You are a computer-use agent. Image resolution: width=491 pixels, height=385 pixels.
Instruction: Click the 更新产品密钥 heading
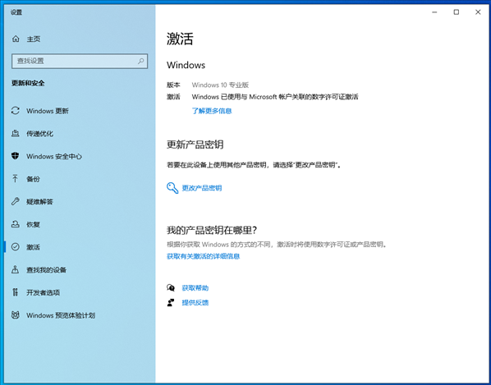click(195, 144)
